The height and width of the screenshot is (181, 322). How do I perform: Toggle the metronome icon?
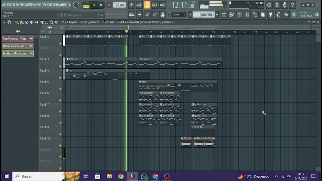(131, 5)
